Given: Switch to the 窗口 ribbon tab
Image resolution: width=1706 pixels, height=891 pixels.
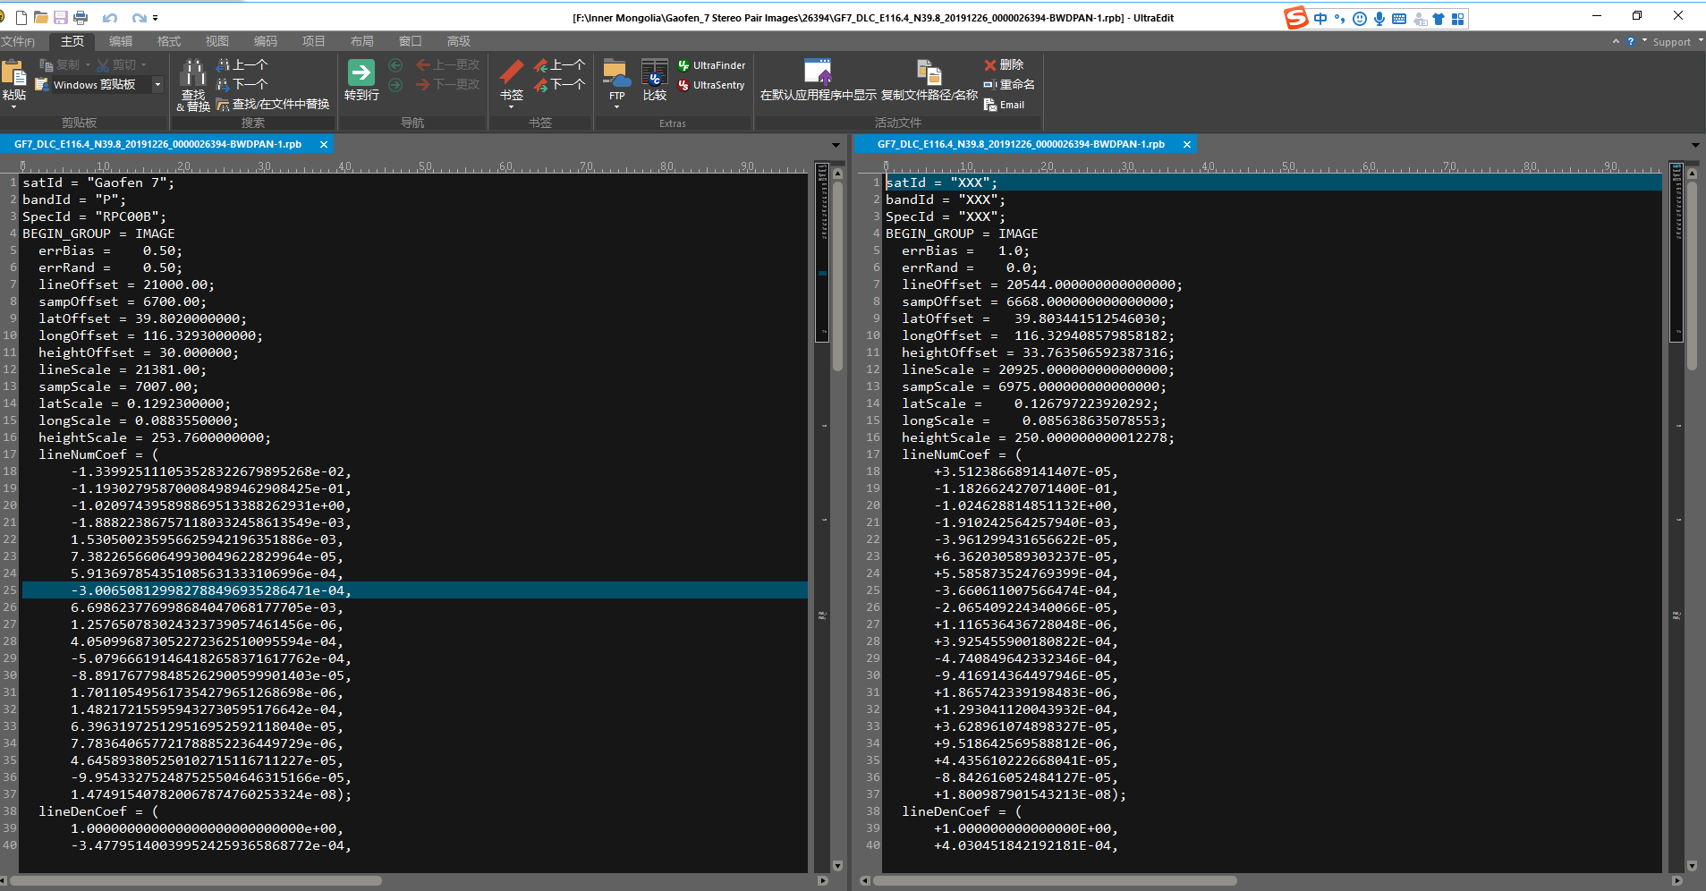Looking at the screenshot, I should [x=411, y=41].
